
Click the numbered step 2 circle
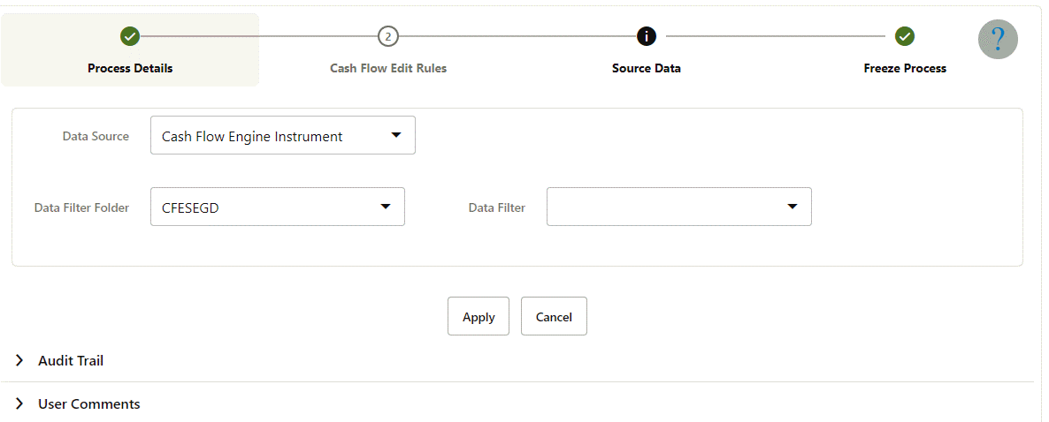[x=388, y=37]
